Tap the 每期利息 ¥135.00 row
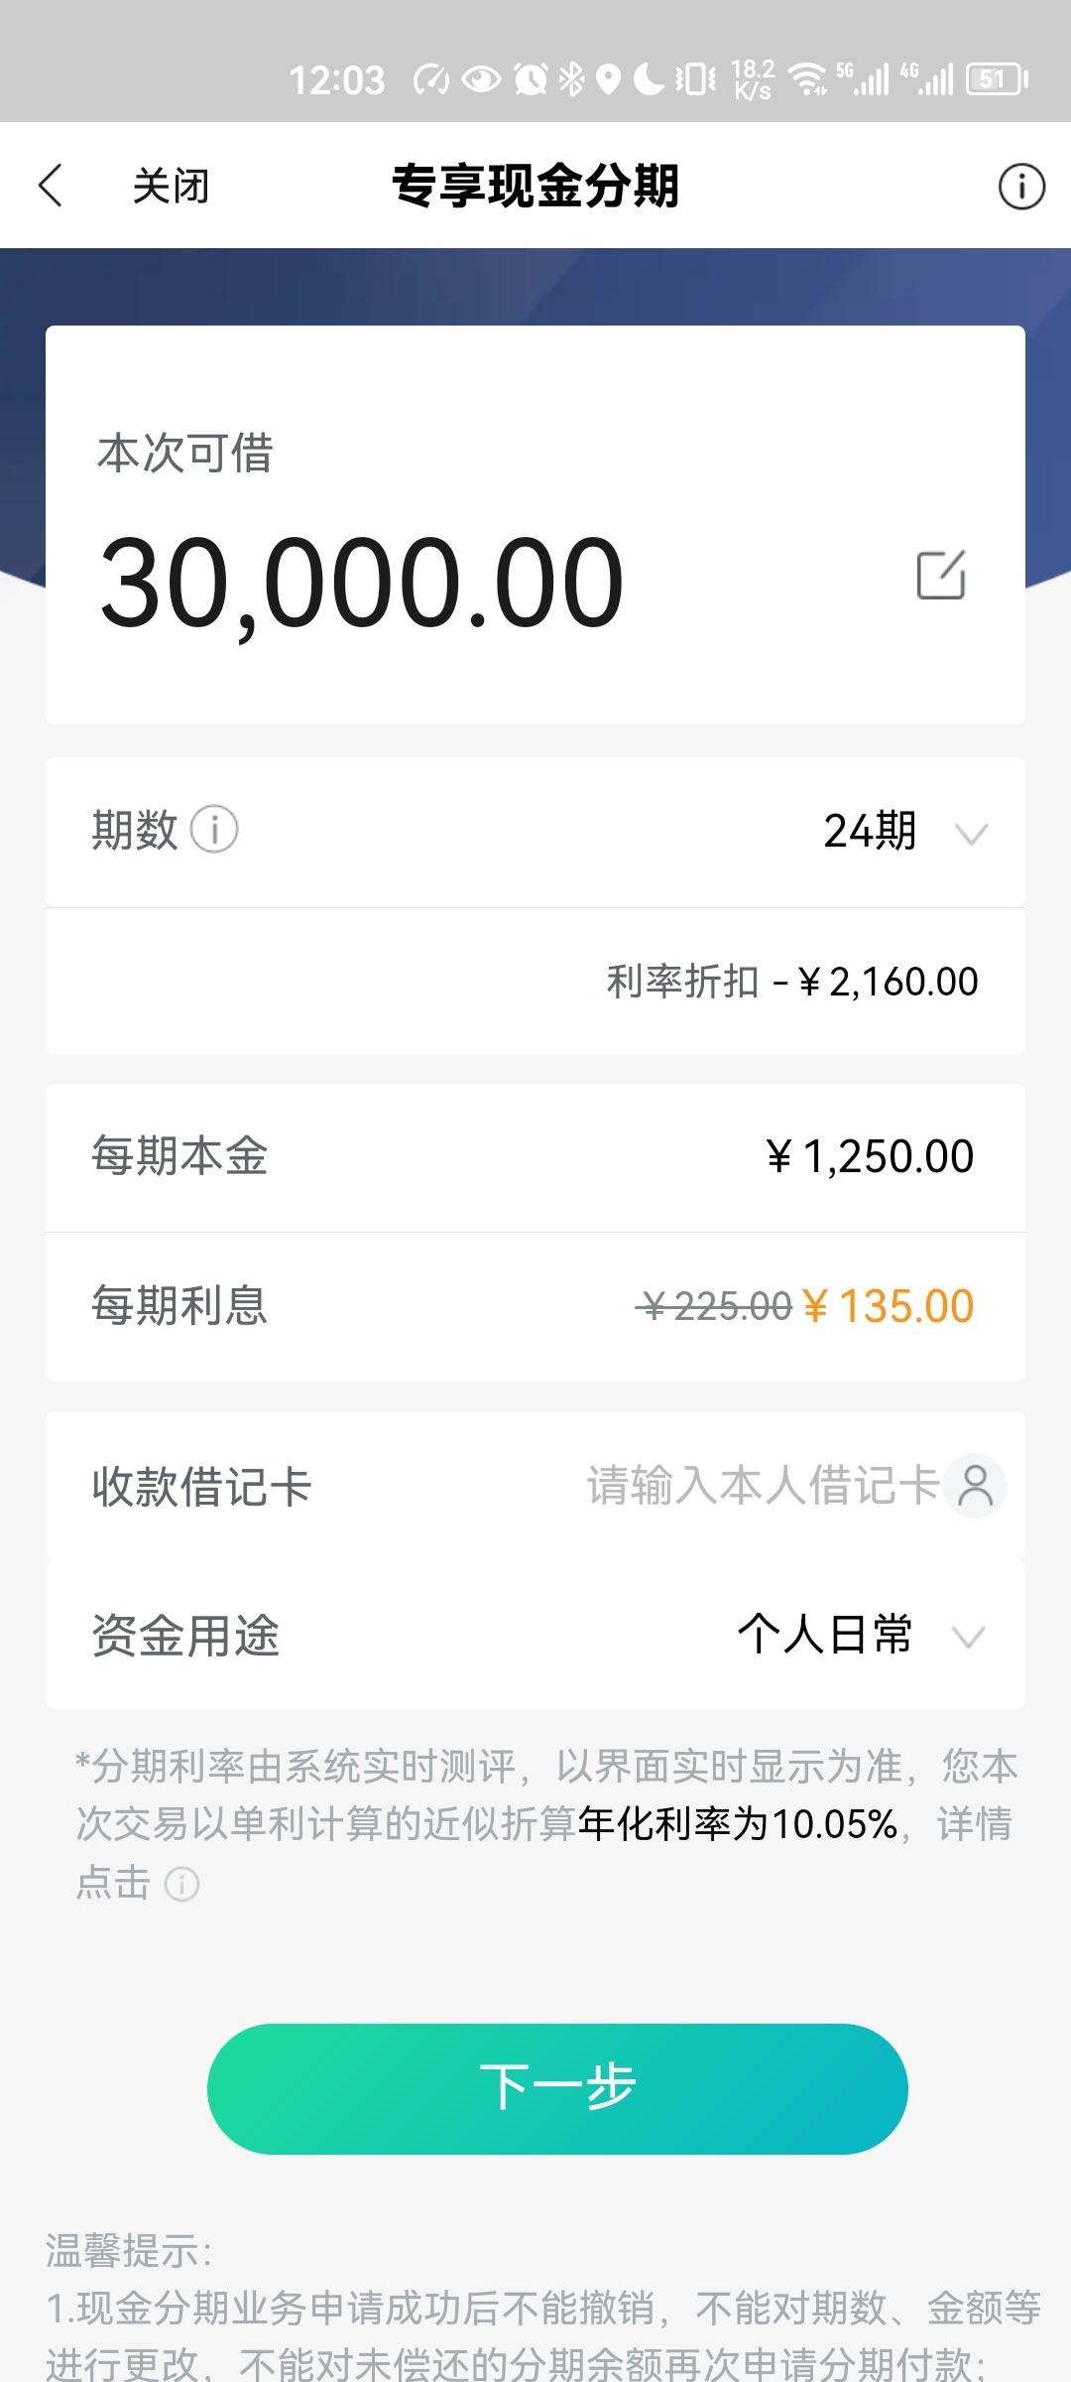Image resolution: width=1071 pixels, height=2382 pixels. pos(535,1306)
